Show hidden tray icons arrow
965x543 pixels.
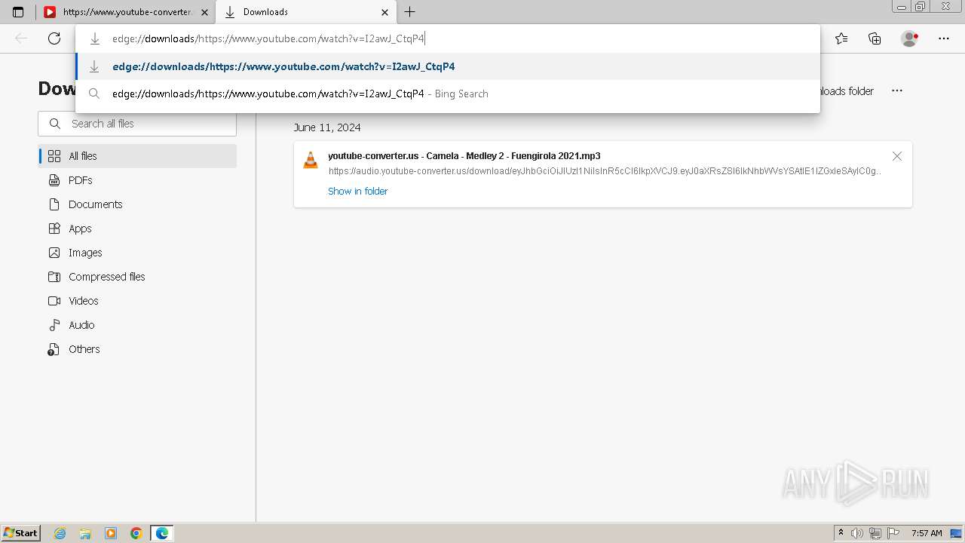click(841, 533)
